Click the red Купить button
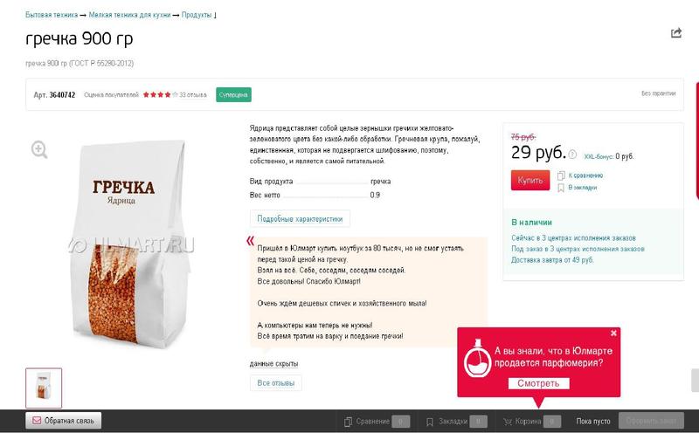This screenshot has height=433, width=699. pyautogui.click(x=530, y=181)
